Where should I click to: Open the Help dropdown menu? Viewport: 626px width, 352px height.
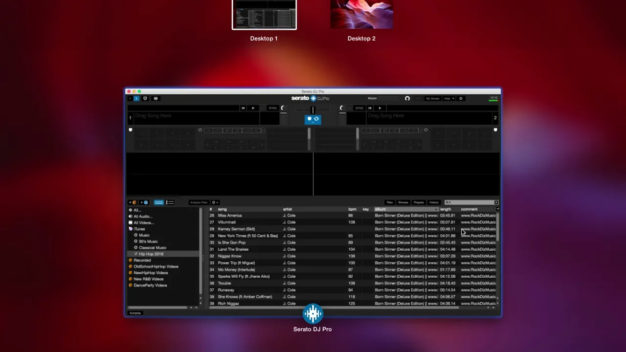[448, 98]
